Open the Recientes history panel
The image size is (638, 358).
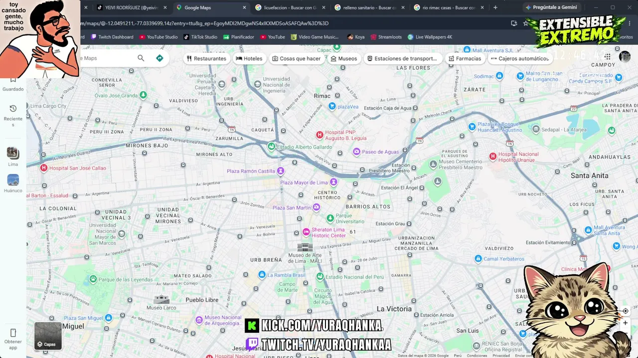click(x=13, y=115)
